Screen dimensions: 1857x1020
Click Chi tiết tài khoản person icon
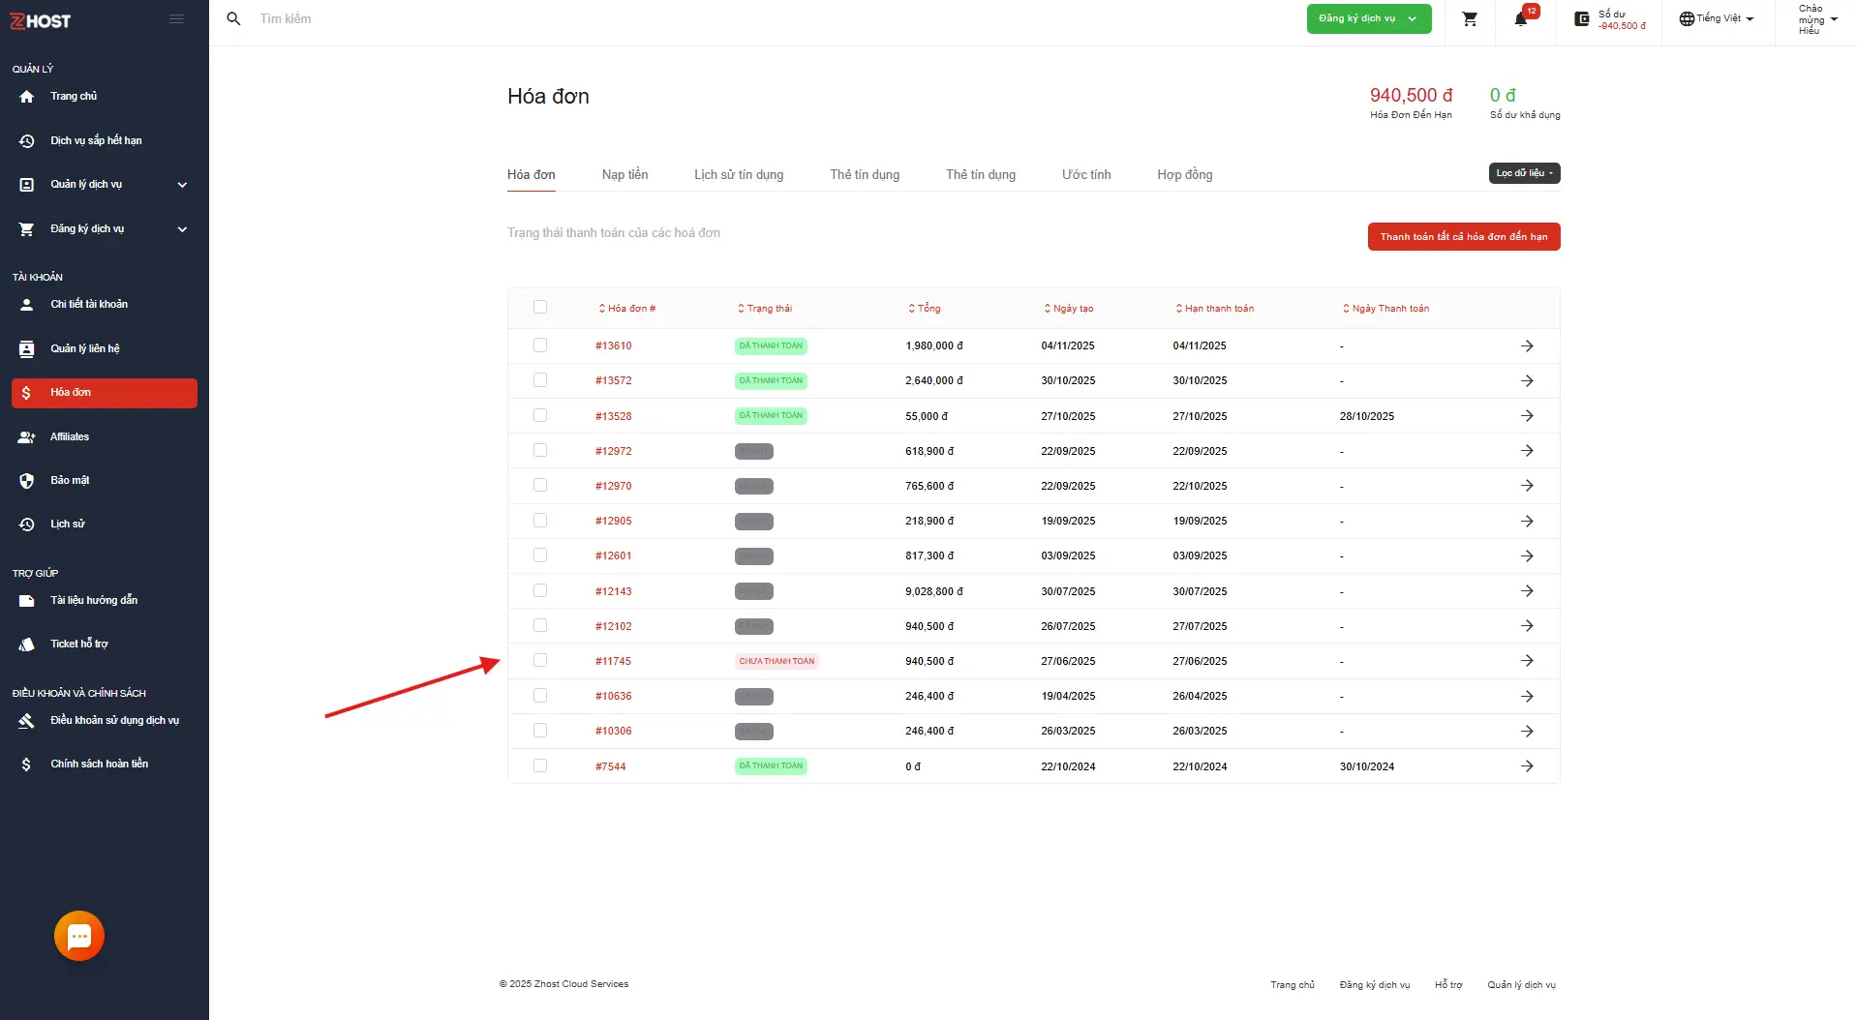[27, 305]
